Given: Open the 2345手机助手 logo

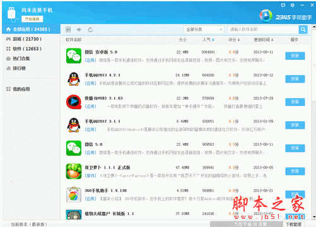Looking at the screenshot, I should click(x=286, y=16).
